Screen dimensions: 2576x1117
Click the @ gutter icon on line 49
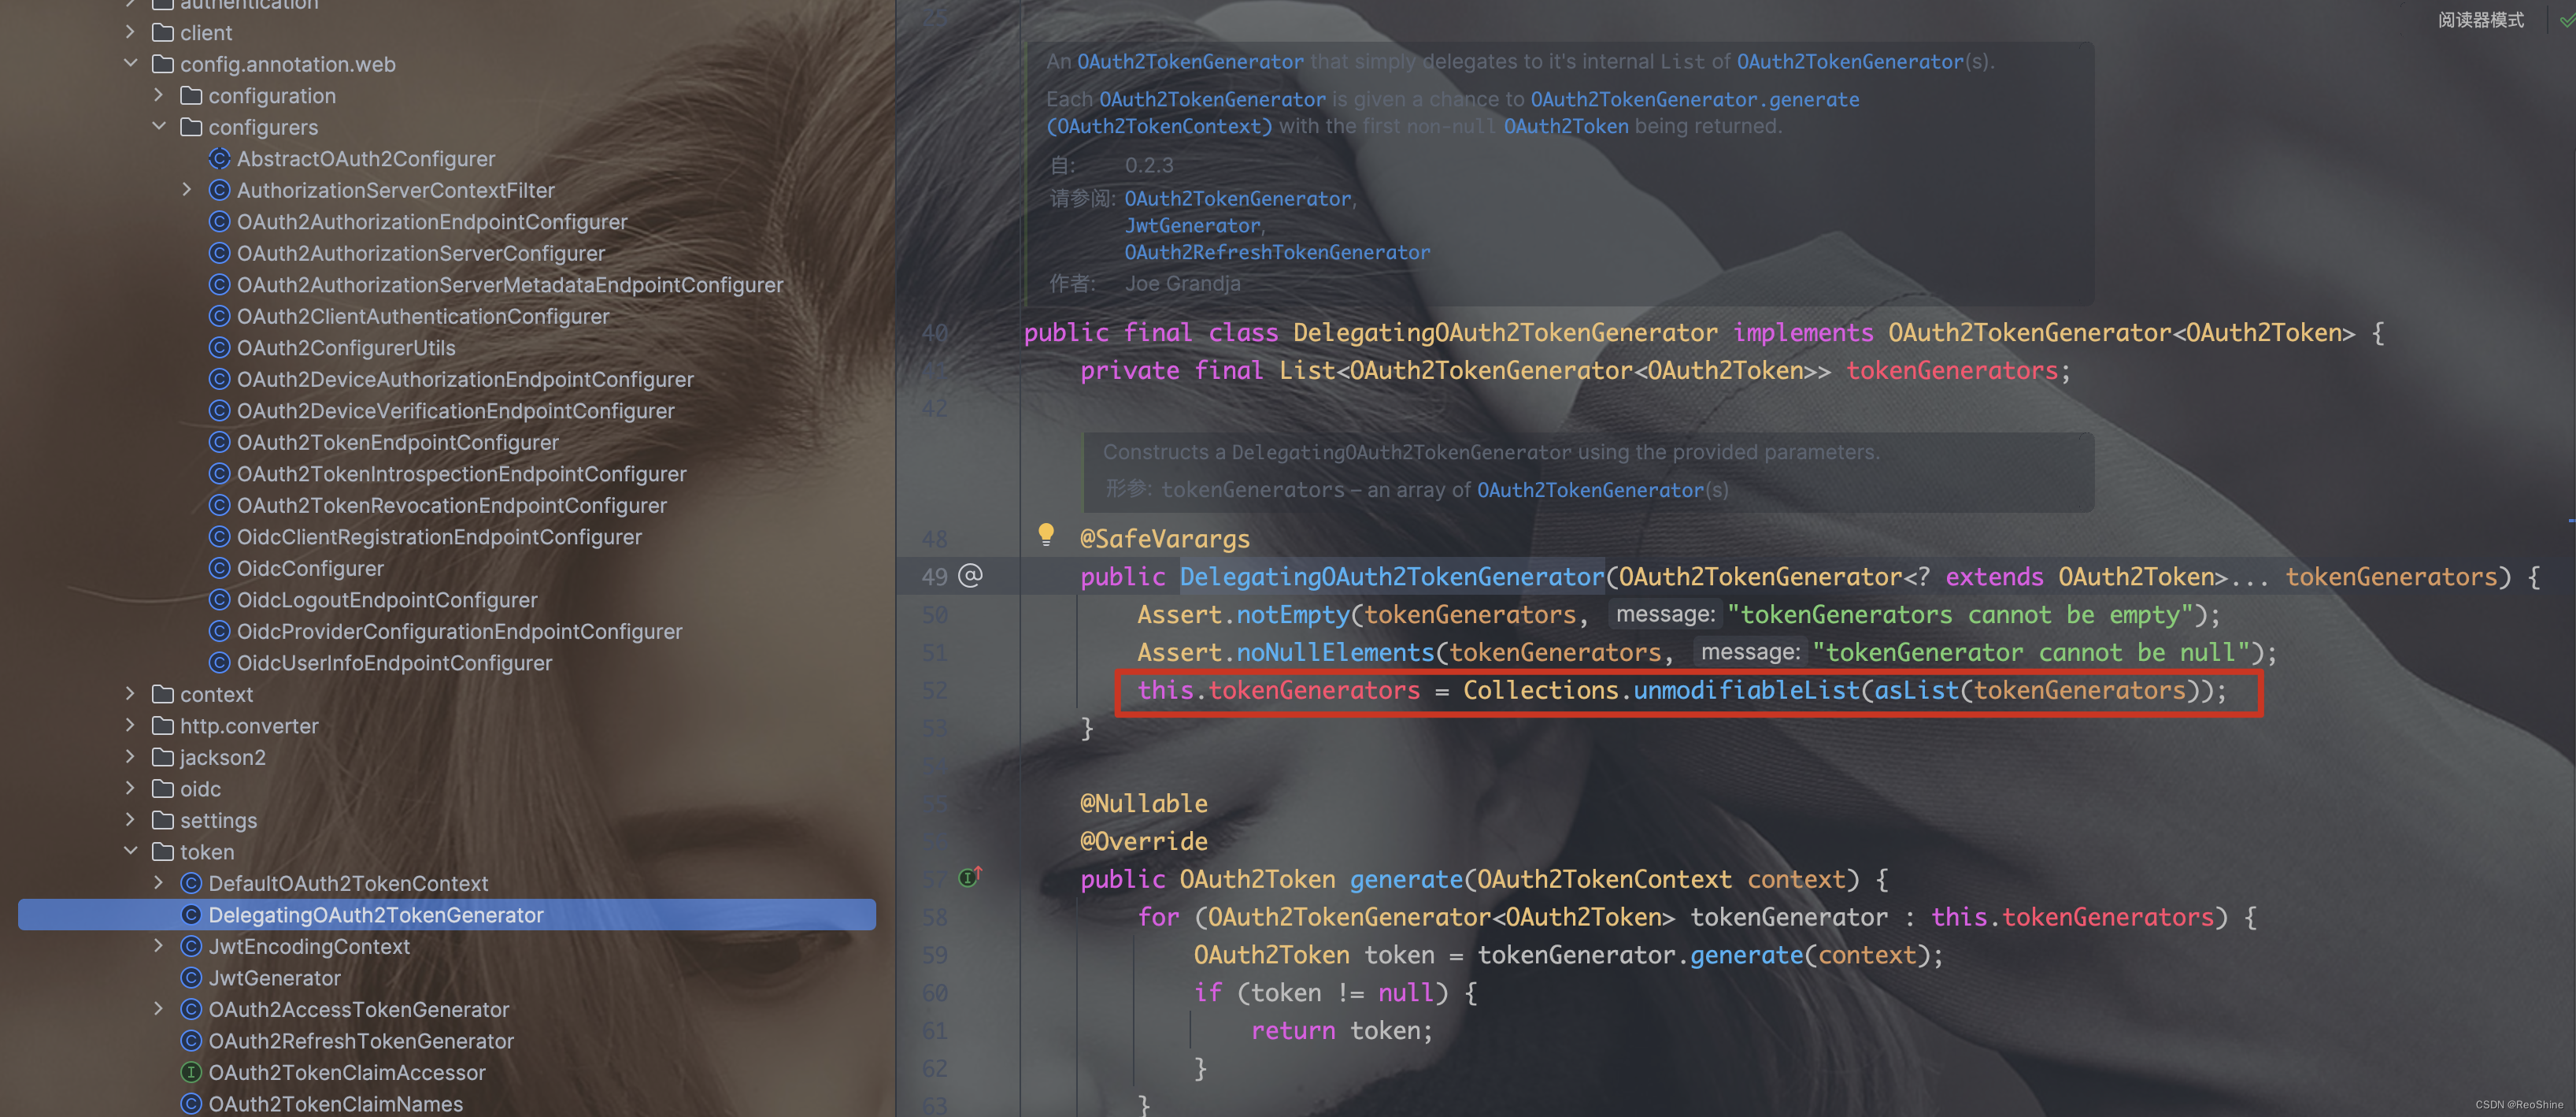coord(970,576)
